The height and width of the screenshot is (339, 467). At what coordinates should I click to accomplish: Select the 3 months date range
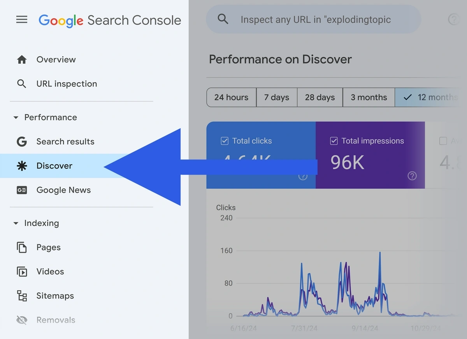tap(369, 97)
